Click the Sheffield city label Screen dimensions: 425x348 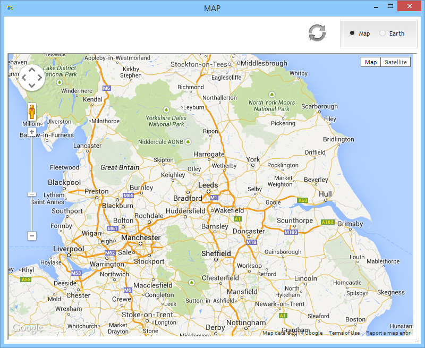pos(216,253)
